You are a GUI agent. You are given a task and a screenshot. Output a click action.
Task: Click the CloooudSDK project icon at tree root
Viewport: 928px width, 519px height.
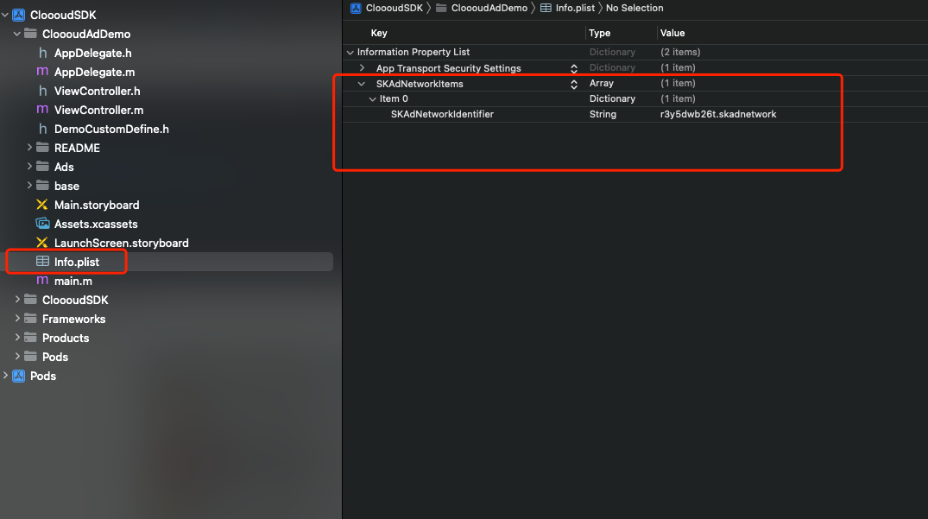(19, 15)
